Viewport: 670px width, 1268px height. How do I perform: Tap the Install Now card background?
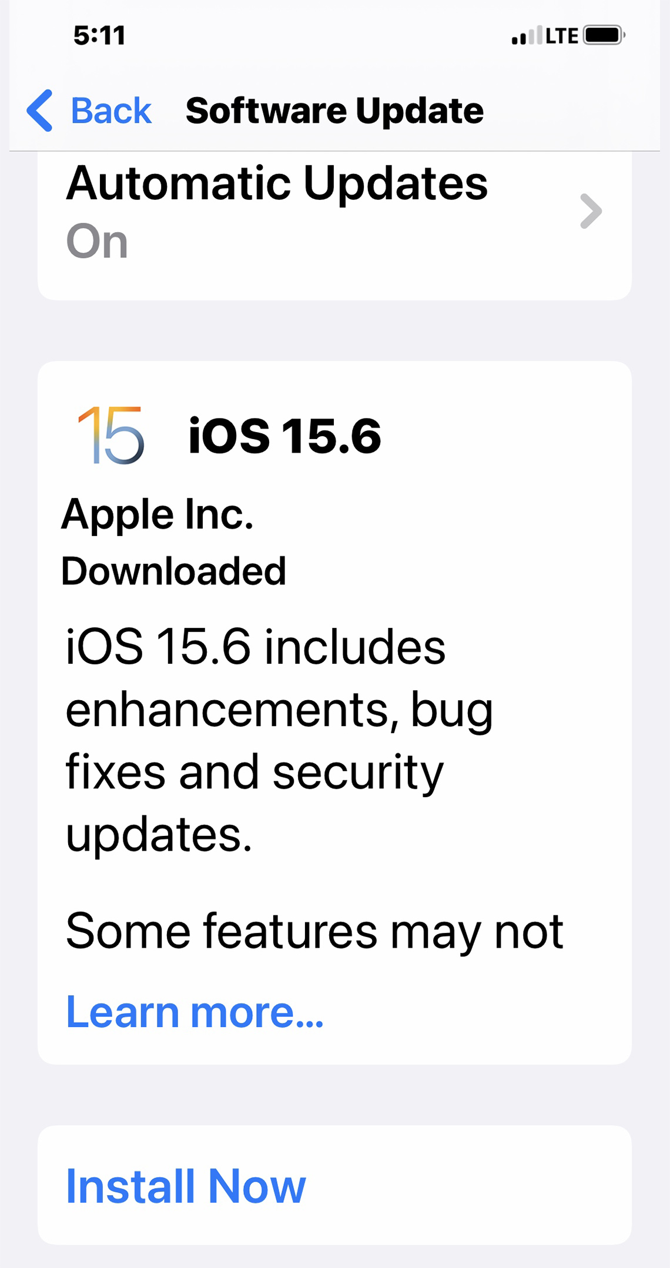(334, 1185)
